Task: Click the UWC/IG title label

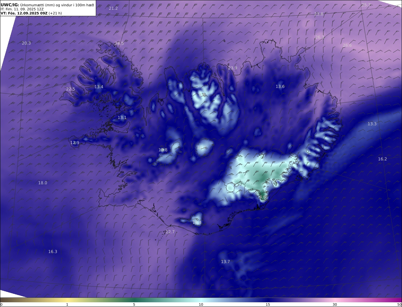Action: tap(10, 5)
